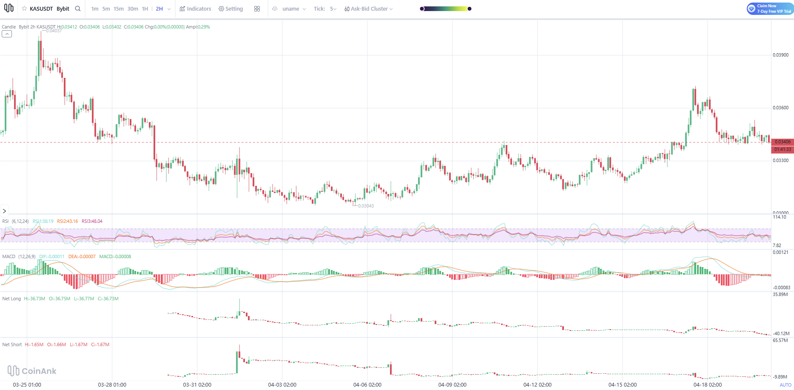Toggle AUTO price scale
The width and height of the screenshot is (794, 390).
pos(785,385)
